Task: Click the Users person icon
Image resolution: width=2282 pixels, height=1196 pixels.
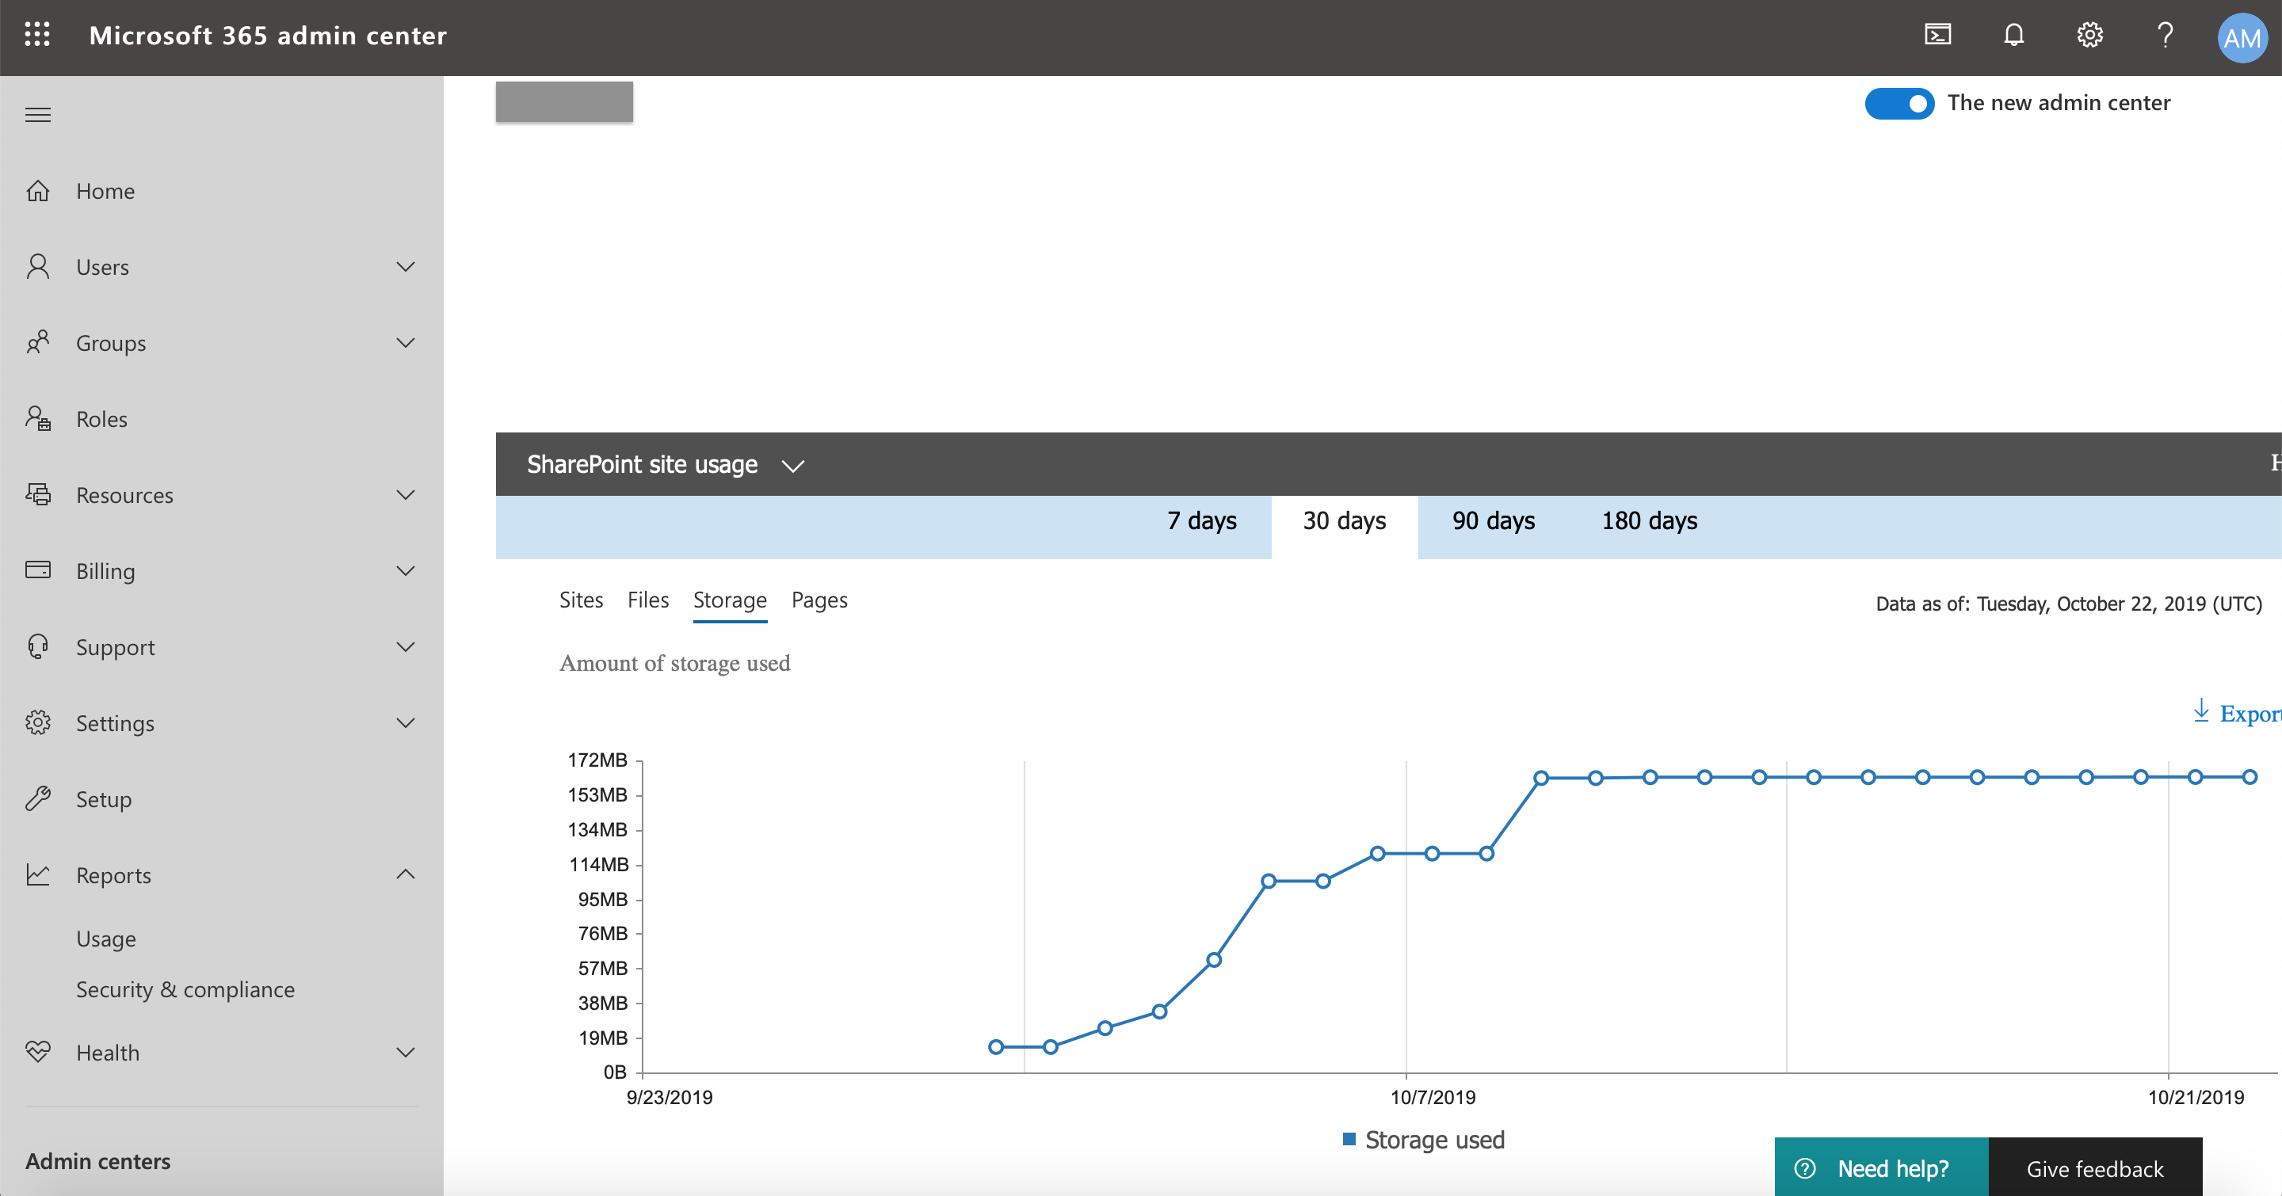Action: [38, 268]
